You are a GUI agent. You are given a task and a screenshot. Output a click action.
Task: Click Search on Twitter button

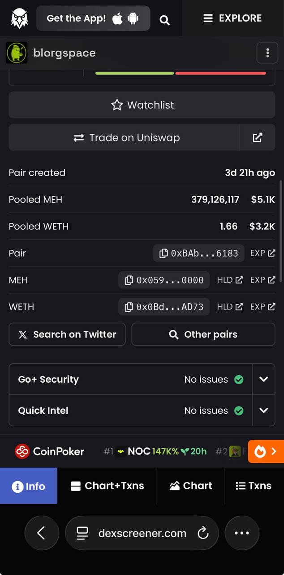67,334
